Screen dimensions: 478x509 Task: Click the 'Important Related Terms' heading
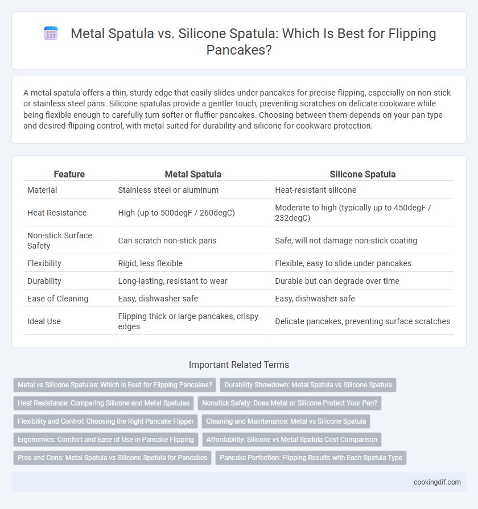(239, 365)
